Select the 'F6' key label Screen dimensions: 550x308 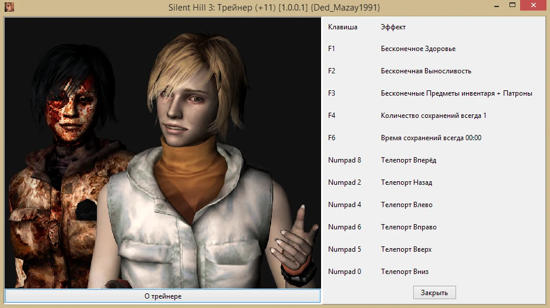click(332, 138)
